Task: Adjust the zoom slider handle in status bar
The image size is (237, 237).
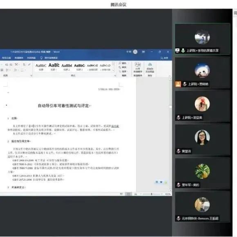Action: click(x=151, y=194)
